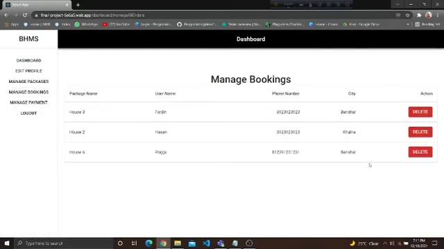The image size is (444, 249).
Task: Delete the House 3 booking
Action: click(x=420, y=112)
